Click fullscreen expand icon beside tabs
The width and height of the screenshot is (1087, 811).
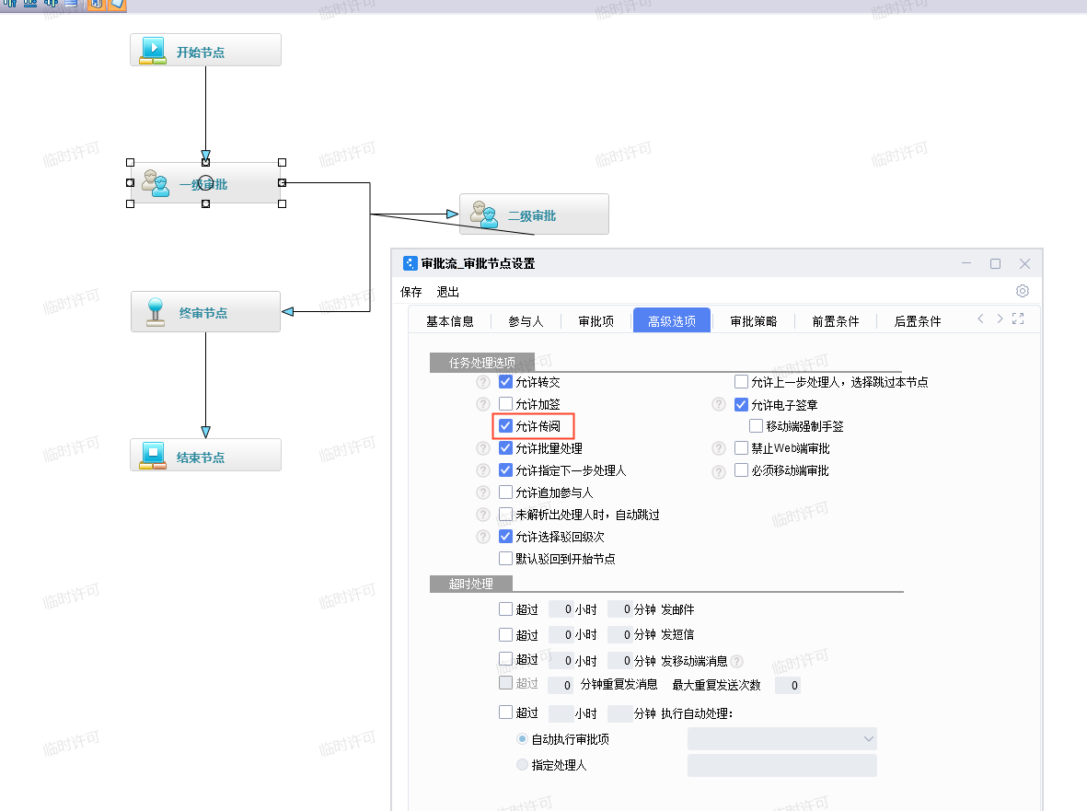1018,319
